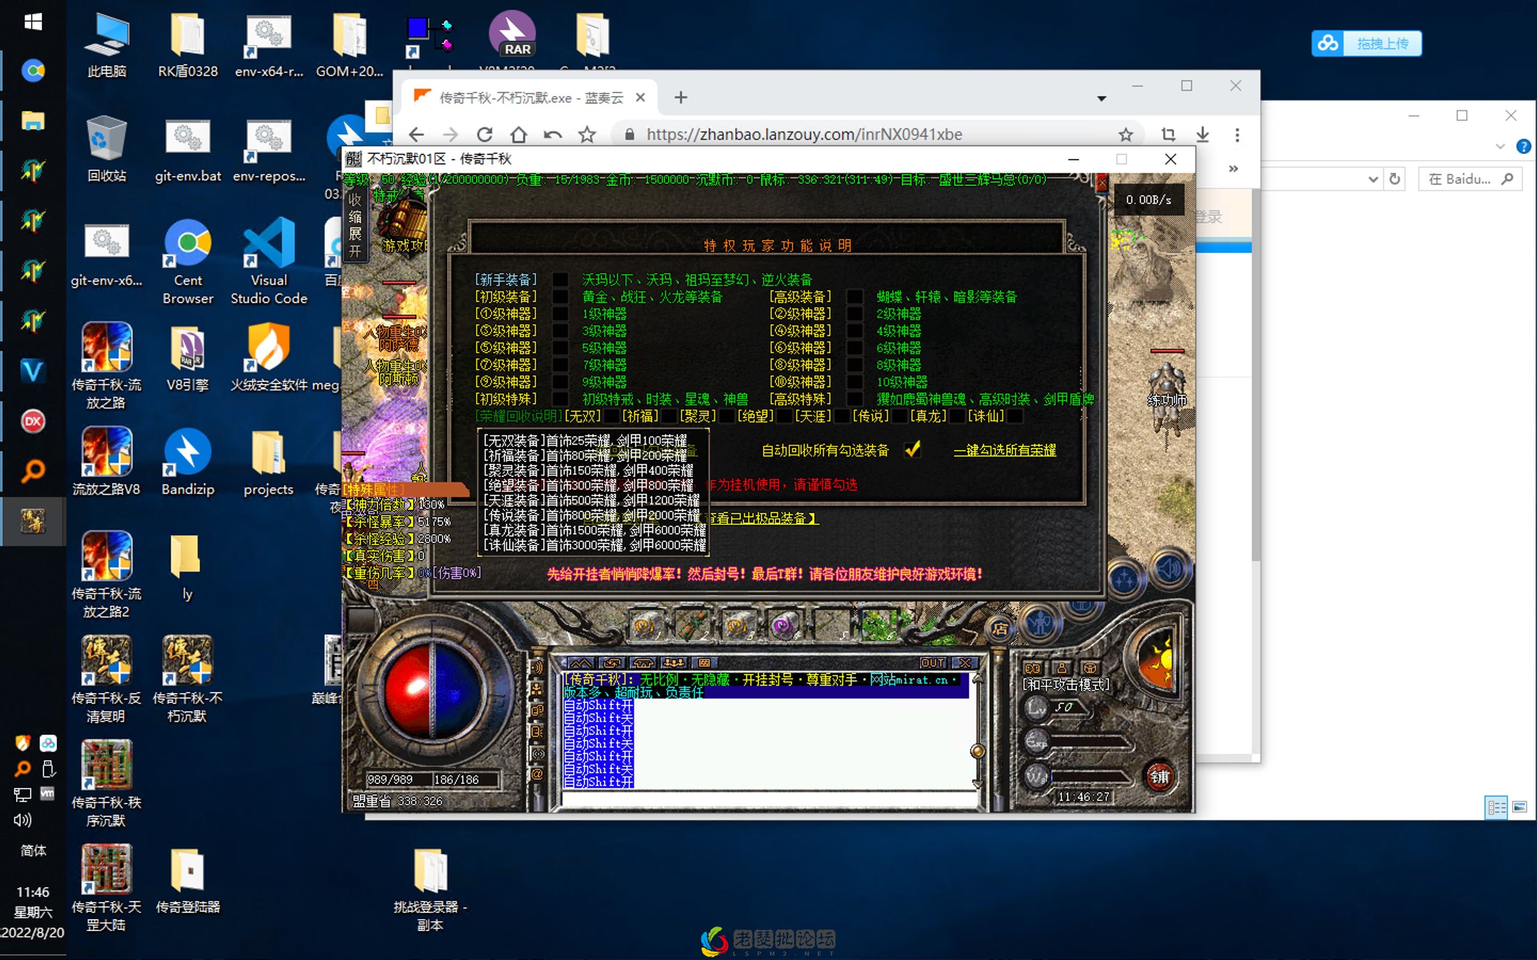Click the X button above chat box
Image resolution: width=1537 pixels, height=960 pixels.
965,663
